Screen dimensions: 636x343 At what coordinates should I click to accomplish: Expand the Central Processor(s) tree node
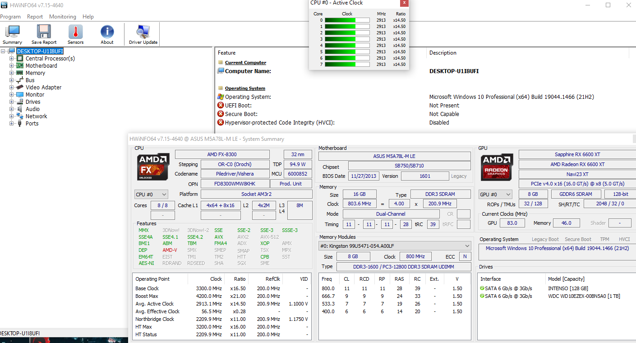[x=12, y=58]
